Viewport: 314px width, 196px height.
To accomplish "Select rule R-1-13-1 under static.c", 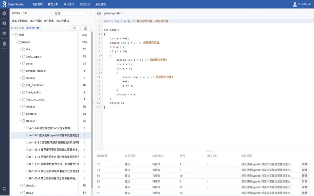I will point(53,178).
